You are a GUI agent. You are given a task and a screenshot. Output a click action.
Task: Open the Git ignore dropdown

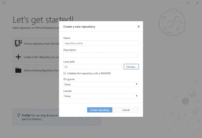click(x=101, y=84)
